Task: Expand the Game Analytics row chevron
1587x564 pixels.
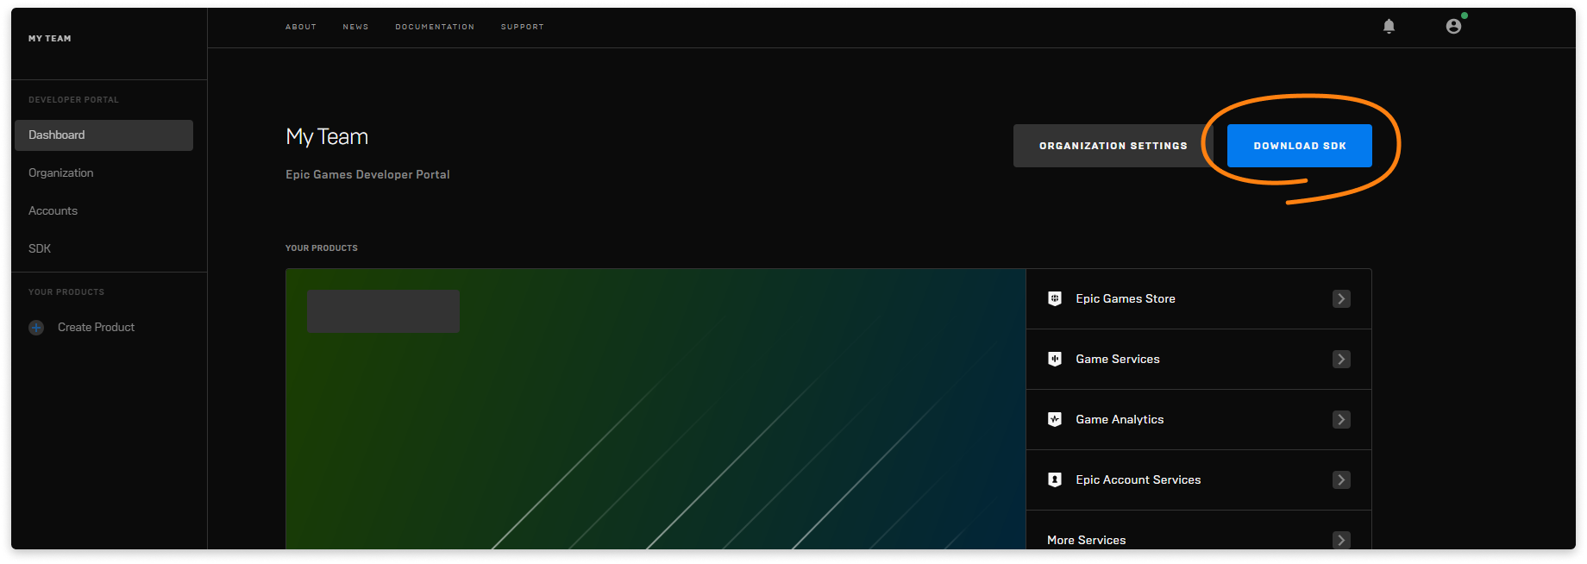Action: pos(1340,419)
